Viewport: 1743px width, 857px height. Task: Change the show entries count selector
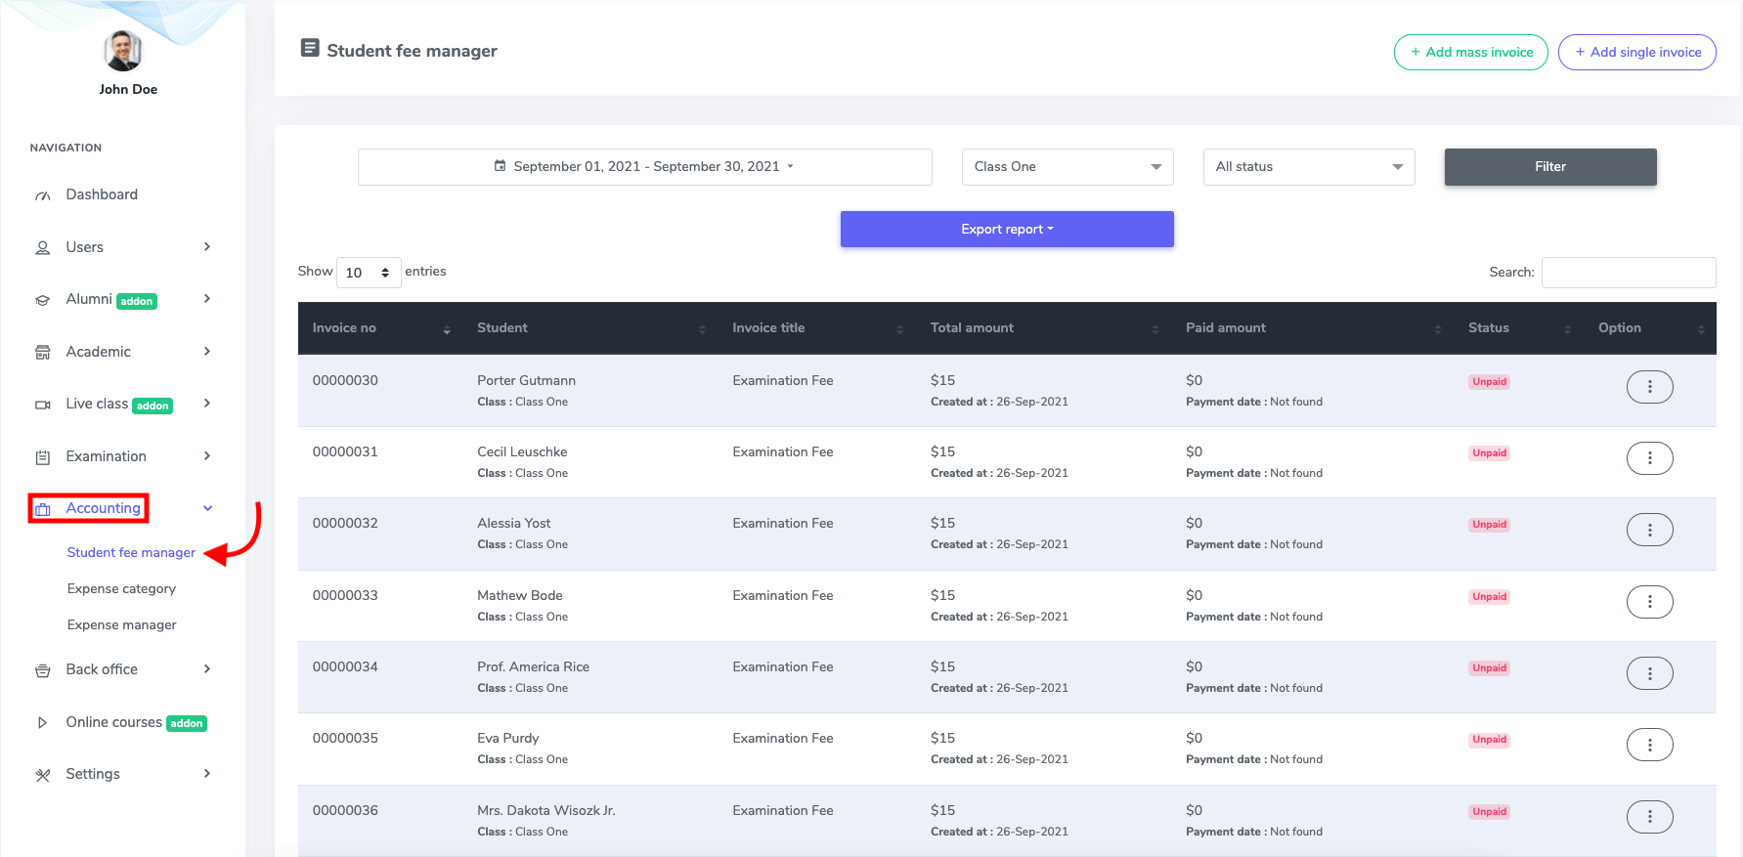tap(369, 273)
